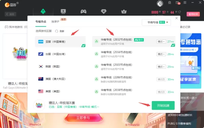Open the 送9000小时加速时长 news link
This screenshot has height=128, width=204.
coord(180,115)
